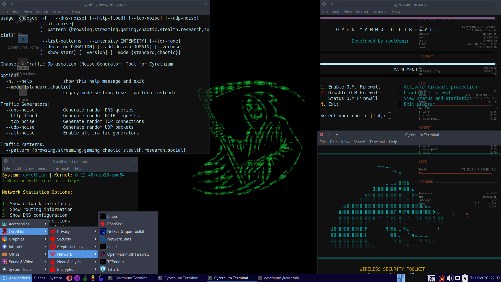Launch ChaoSec from the Network submenu
501x282 pixels.
[x=114, y=224]
